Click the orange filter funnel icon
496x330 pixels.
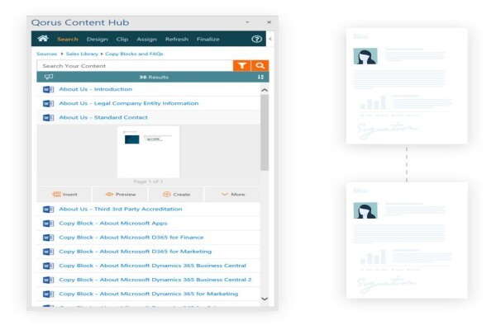[x=242, y=66]
